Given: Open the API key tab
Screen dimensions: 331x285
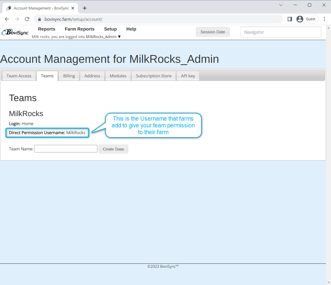Looking at the screenshot, I should (188, 76).
